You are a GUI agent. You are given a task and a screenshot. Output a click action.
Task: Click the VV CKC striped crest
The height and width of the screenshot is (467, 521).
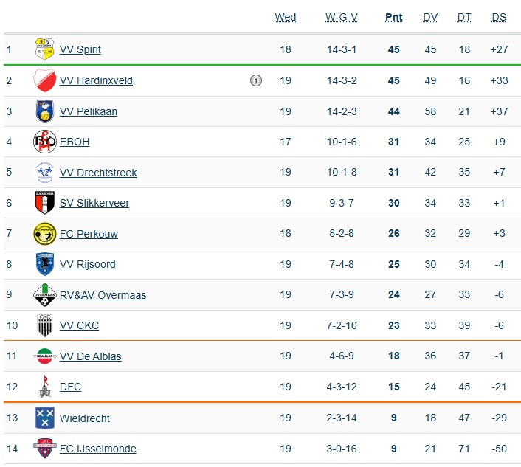pyautogui.click(x=45, y=325)
